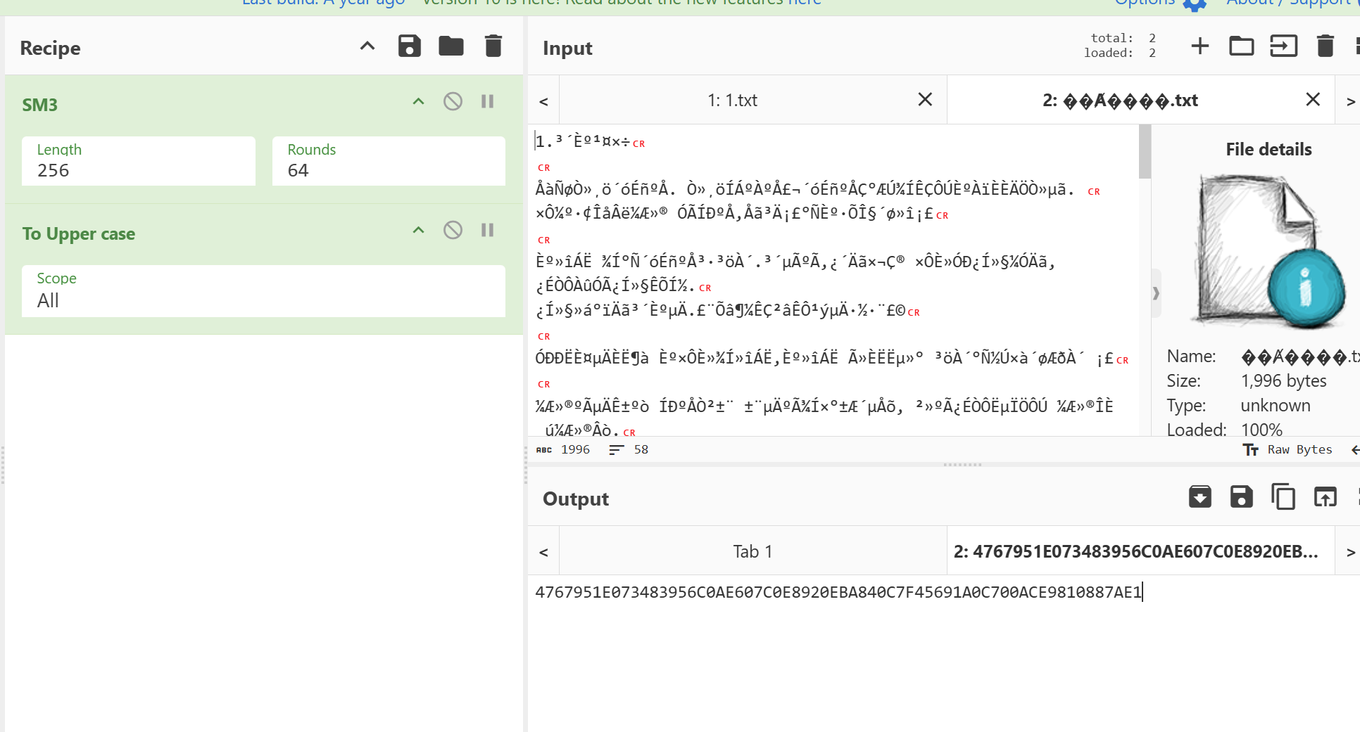Go to next input tab
Viewport: 1360px width, 732px height.
[1349, 101]
